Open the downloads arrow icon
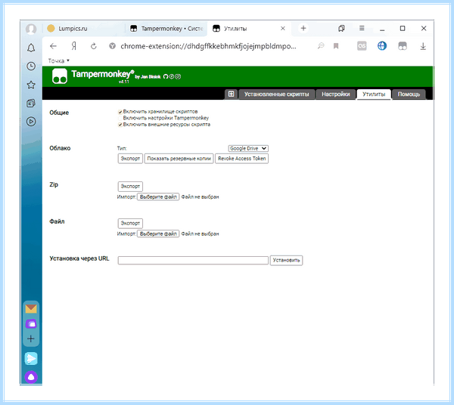The width and height of the screenshot is (454, 405). click(423, 46)
